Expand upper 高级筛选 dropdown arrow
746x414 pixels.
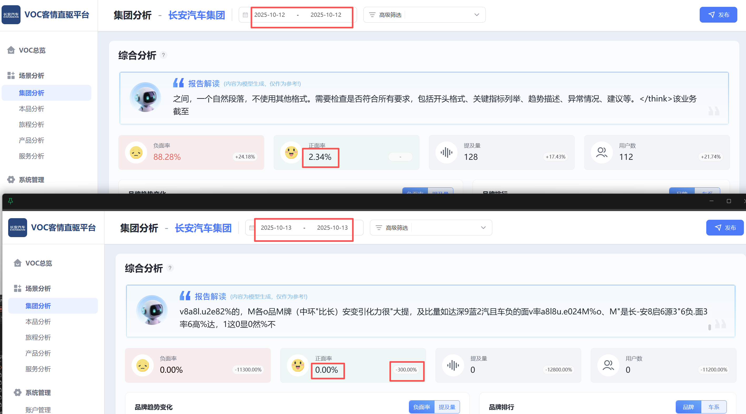click(x=477, y=15)
